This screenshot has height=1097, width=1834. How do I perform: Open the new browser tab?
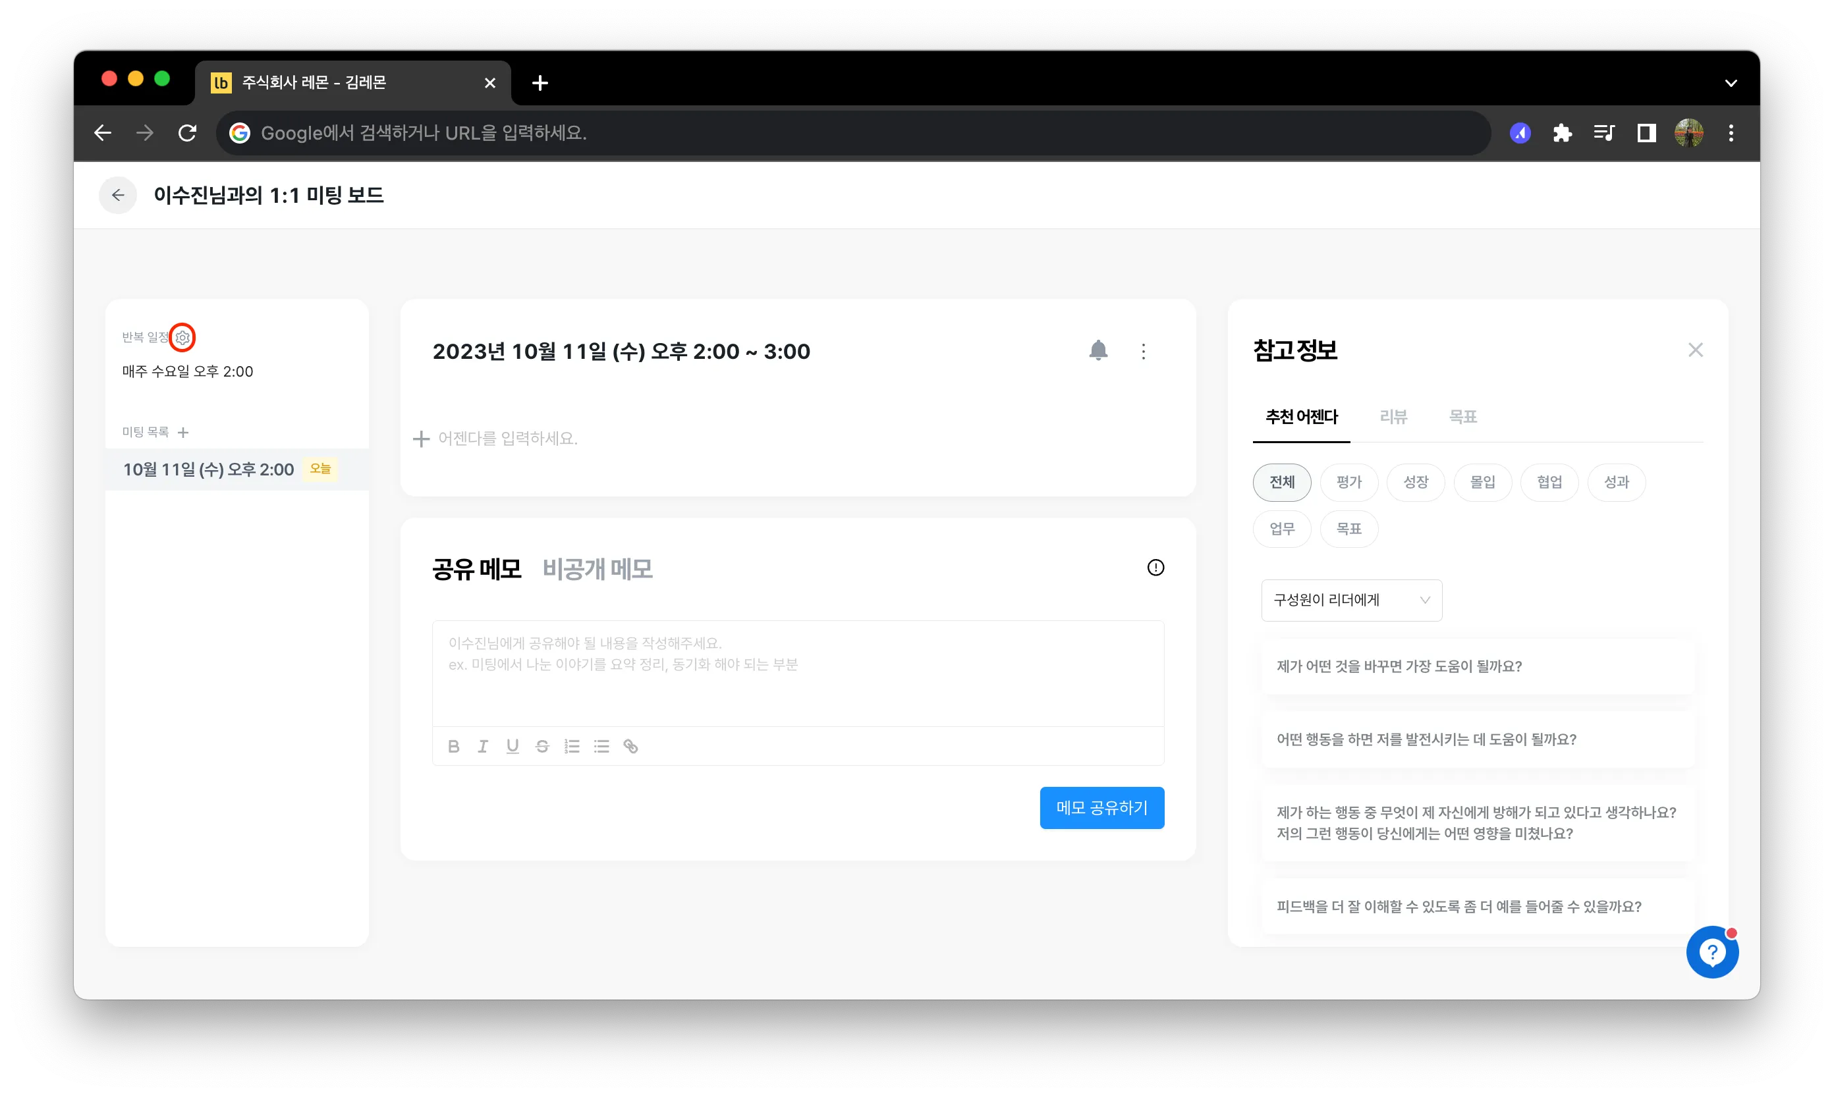click(540, 83)
